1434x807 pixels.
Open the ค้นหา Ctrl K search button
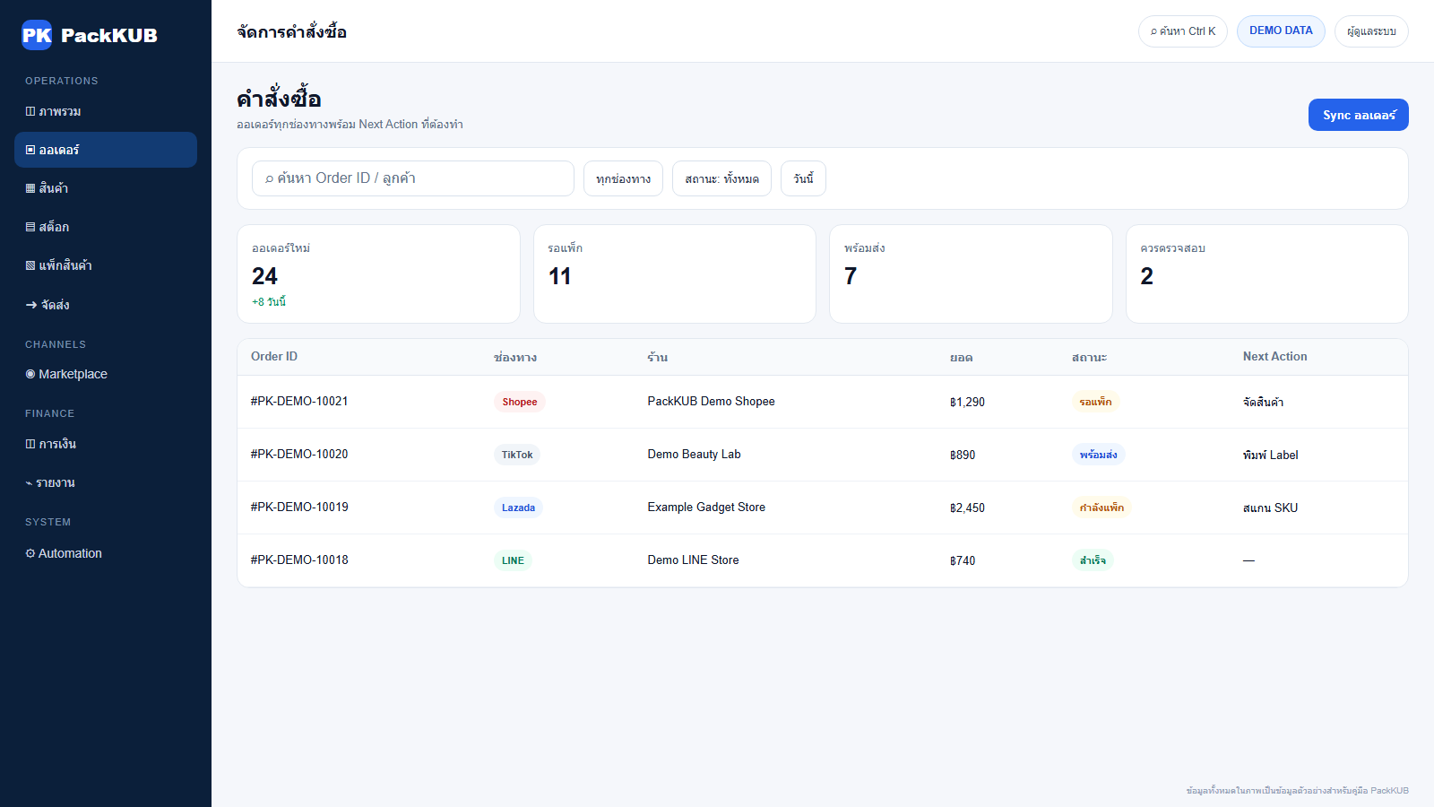(1183, 31)
